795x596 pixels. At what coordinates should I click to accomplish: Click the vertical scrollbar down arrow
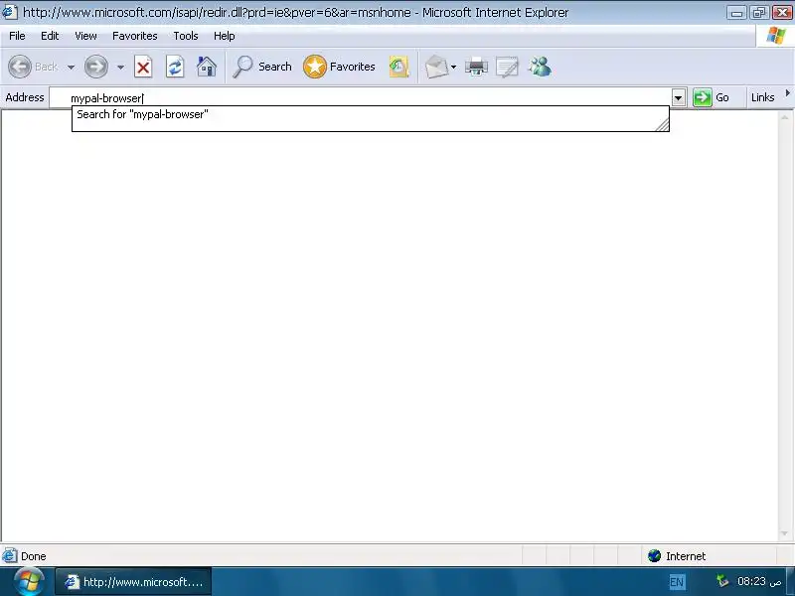point(785,533)
